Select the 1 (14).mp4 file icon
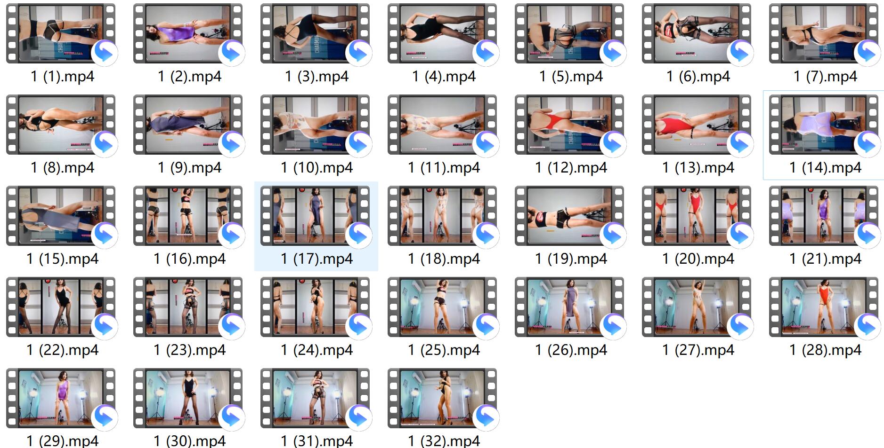The image size is (884, 448). pos(824,125)
